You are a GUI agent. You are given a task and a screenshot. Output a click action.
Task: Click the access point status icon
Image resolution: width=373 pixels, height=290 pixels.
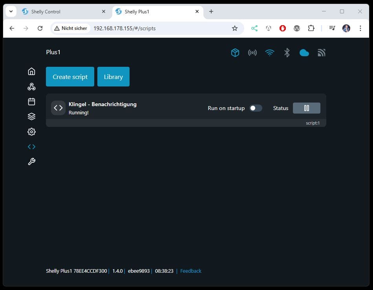252,53
